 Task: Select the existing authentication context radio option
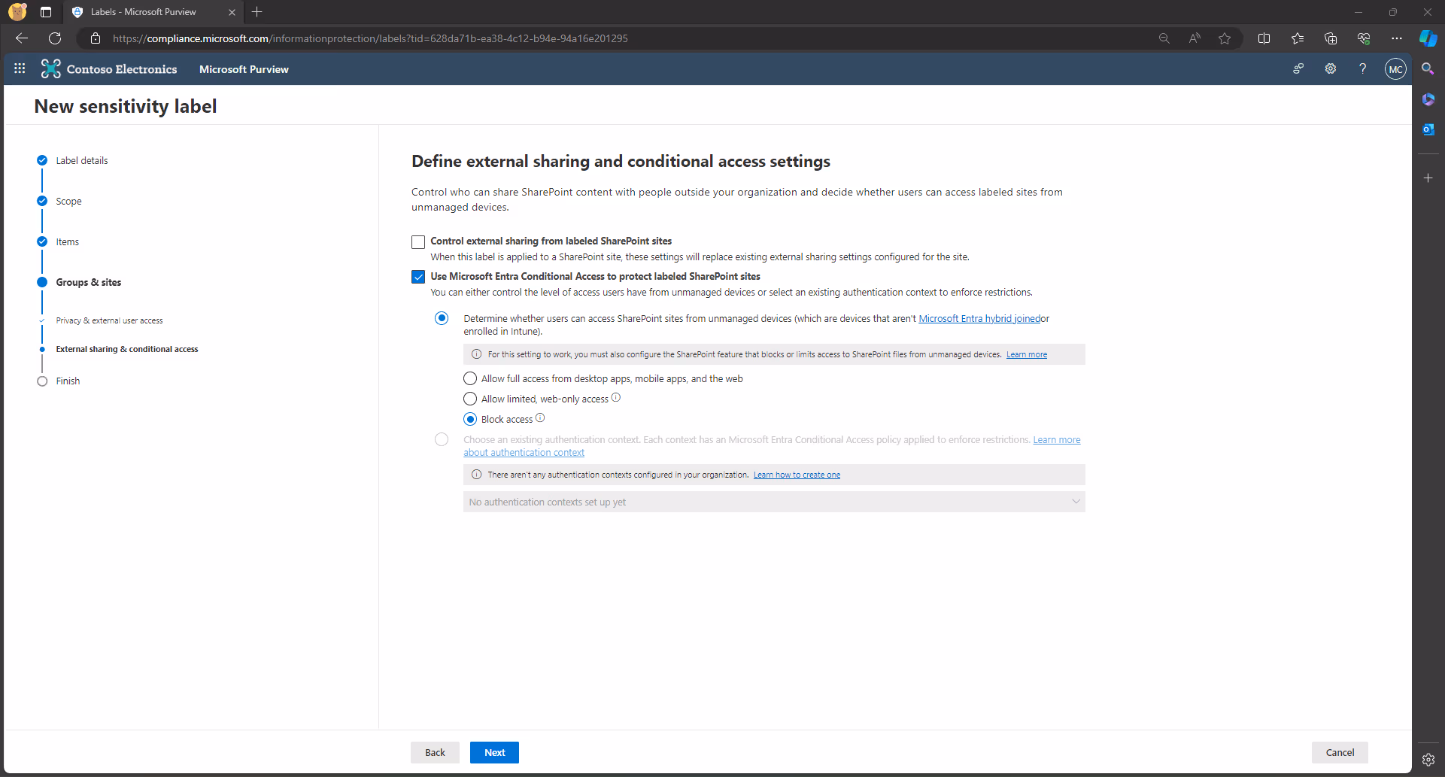(x=442, y=439)
